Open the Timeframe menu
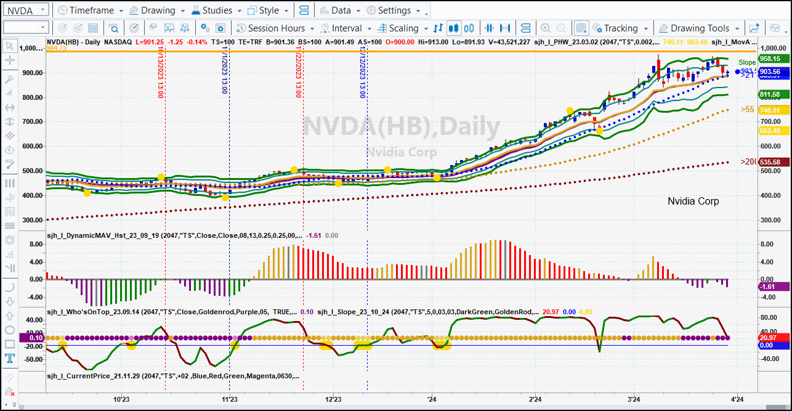792x411 pixels. click(x=90, y=10)
